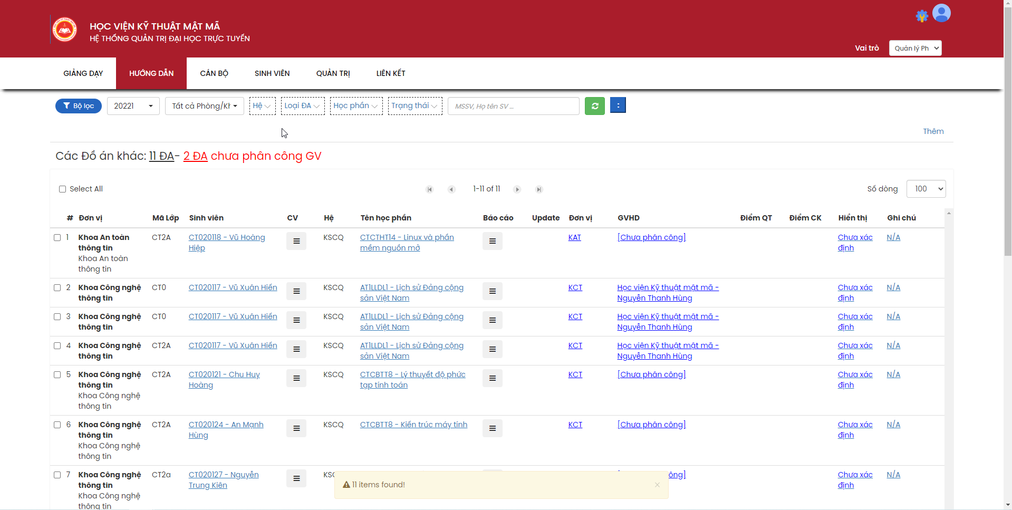Image resolution: width=1012 pixels, height=510 pixels.
Task: Go to next page of results
Action: 517,189
